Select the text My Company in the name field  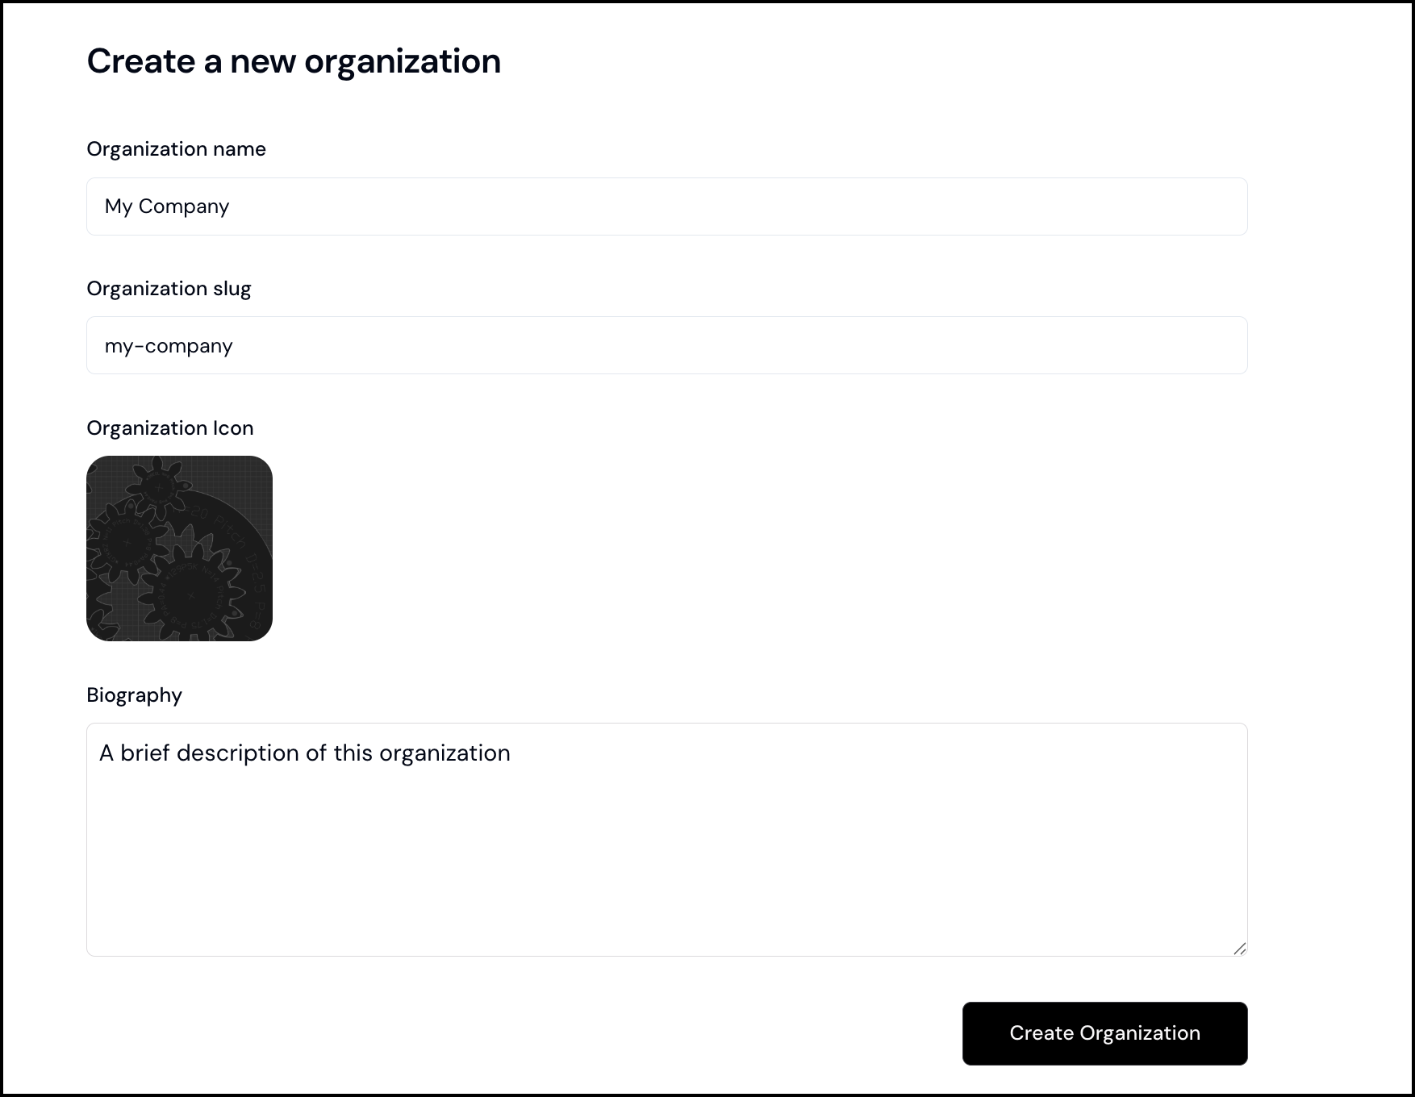pos(167,206)
